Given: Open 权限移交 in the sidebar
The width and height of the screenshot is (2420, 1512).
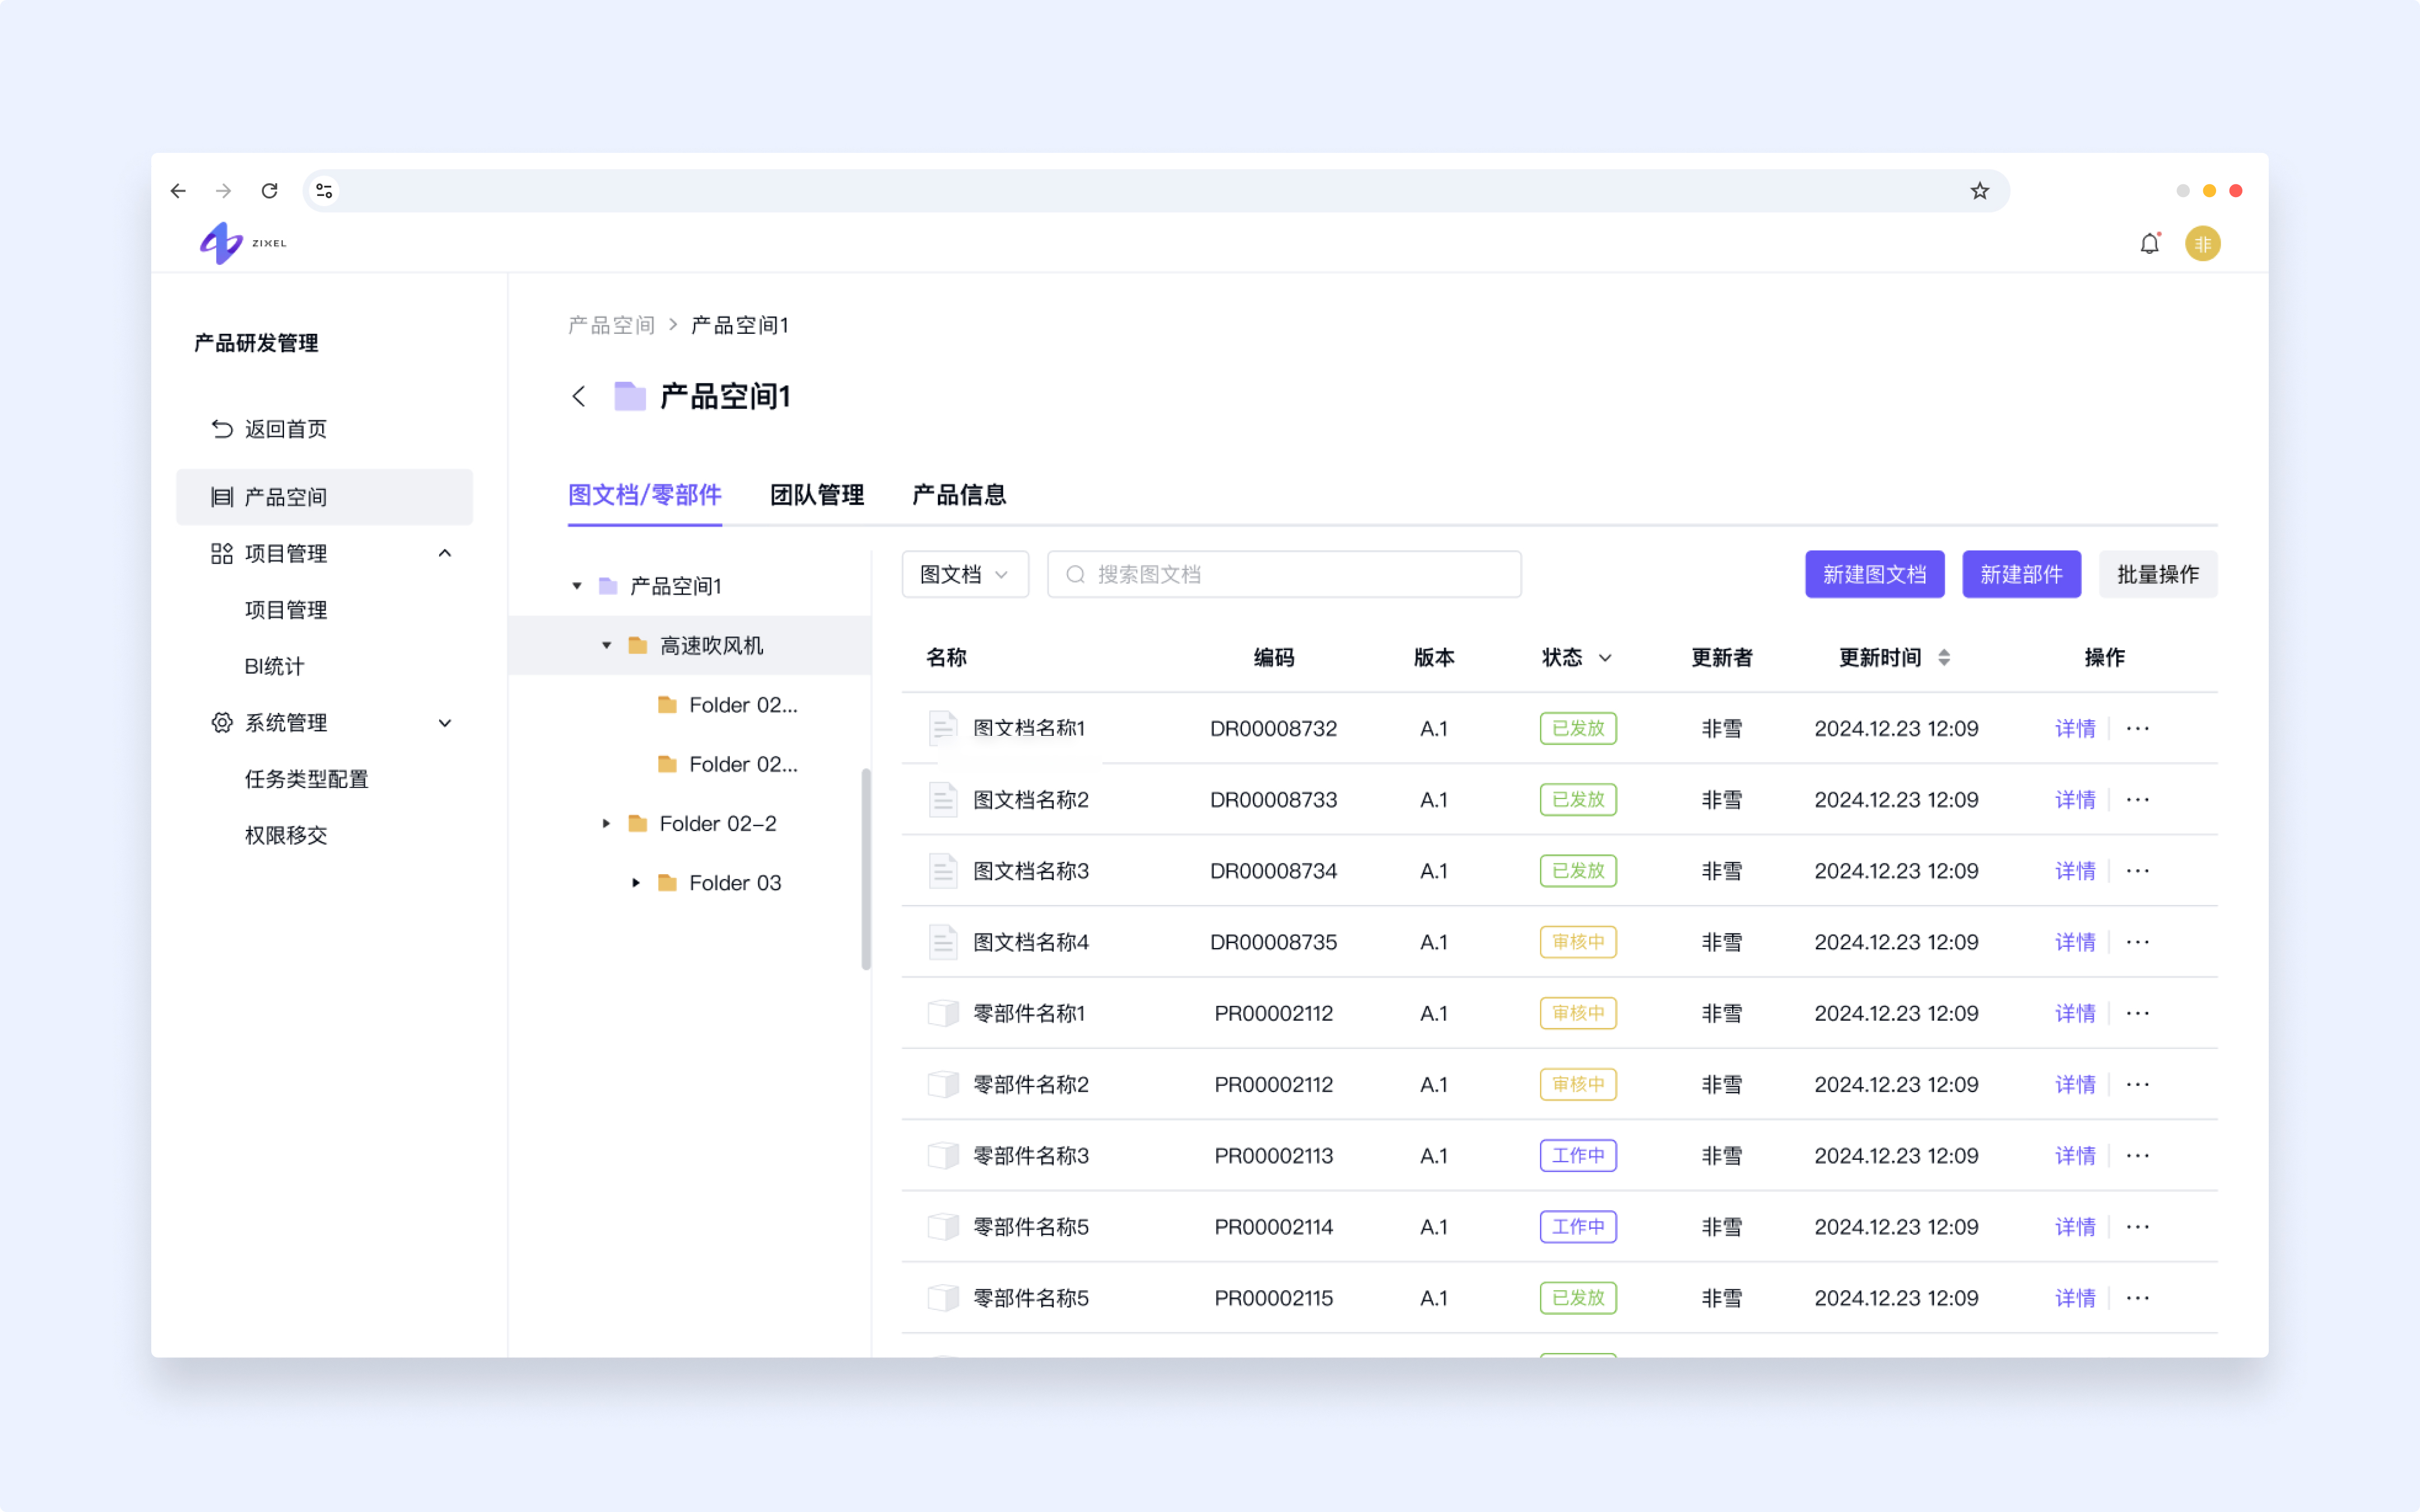Looking at the screenshot, I should click(286, 835).
